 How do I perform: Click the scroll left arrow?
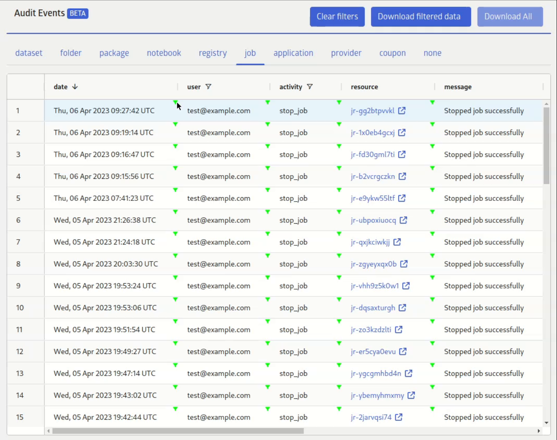click(x=48, y=431)
